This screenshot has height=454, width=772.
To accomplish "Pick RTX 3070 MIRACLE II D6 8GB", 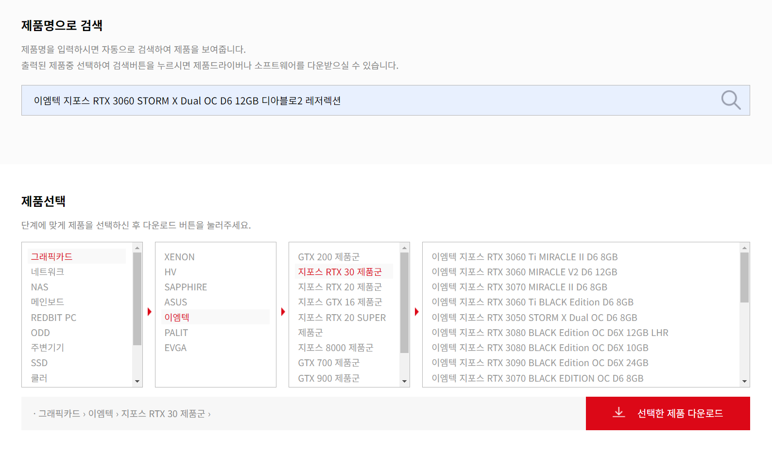I will coord(519,287).
